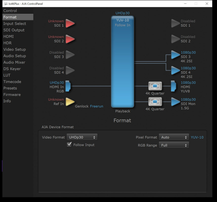217x202 pixels.
Task: Click the RGB text under HDMI In
Action: 60,91
